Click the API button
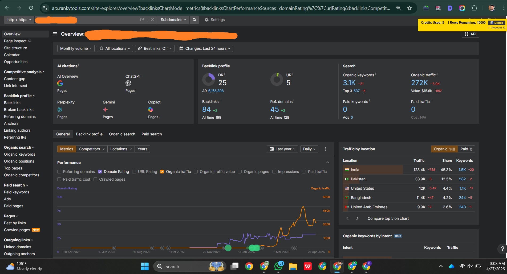This screenshot has width=507, height=274. coord(470,34)
